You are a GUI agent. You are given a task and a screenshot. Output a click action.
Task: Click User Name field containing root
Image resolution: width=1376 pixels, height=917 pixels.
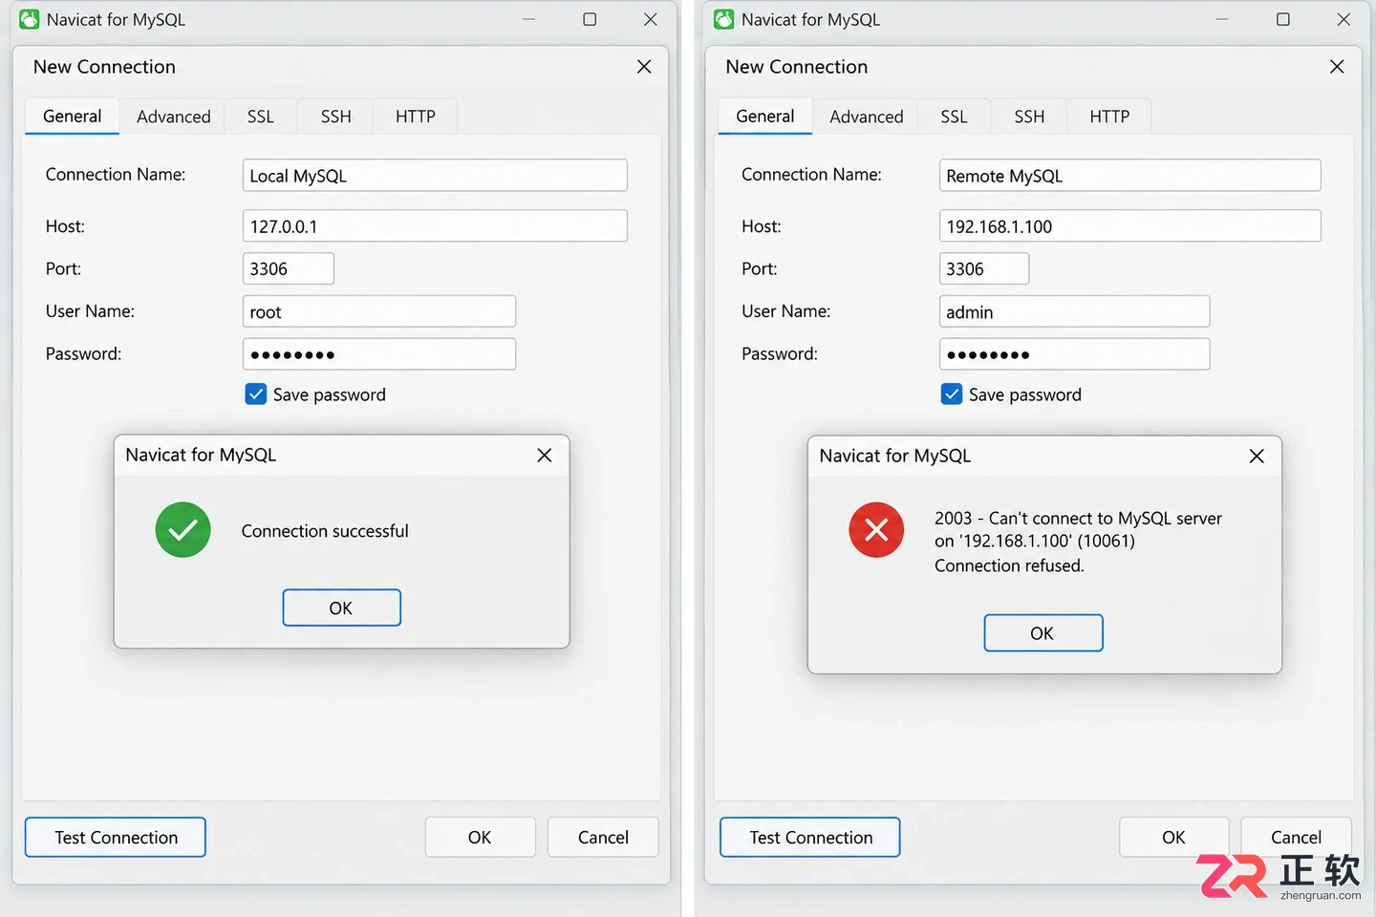(379, 312)
